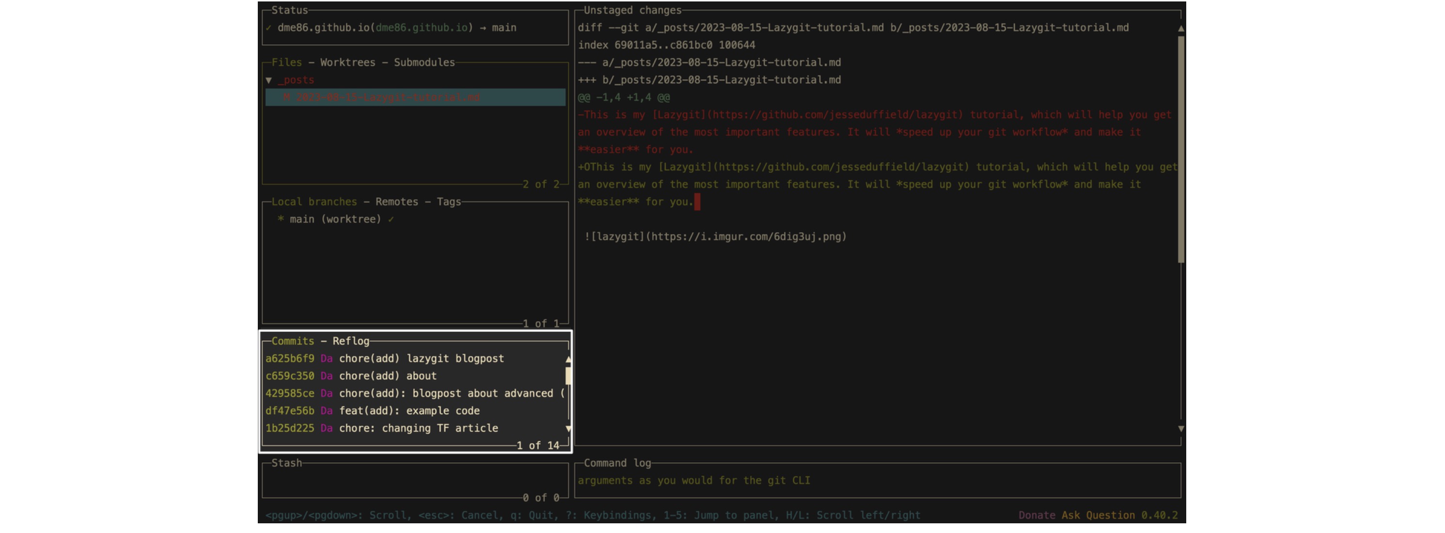The image size is (1445, 533).
Task: Click the --- a/_posts file line
Action: tap(709, 63)
